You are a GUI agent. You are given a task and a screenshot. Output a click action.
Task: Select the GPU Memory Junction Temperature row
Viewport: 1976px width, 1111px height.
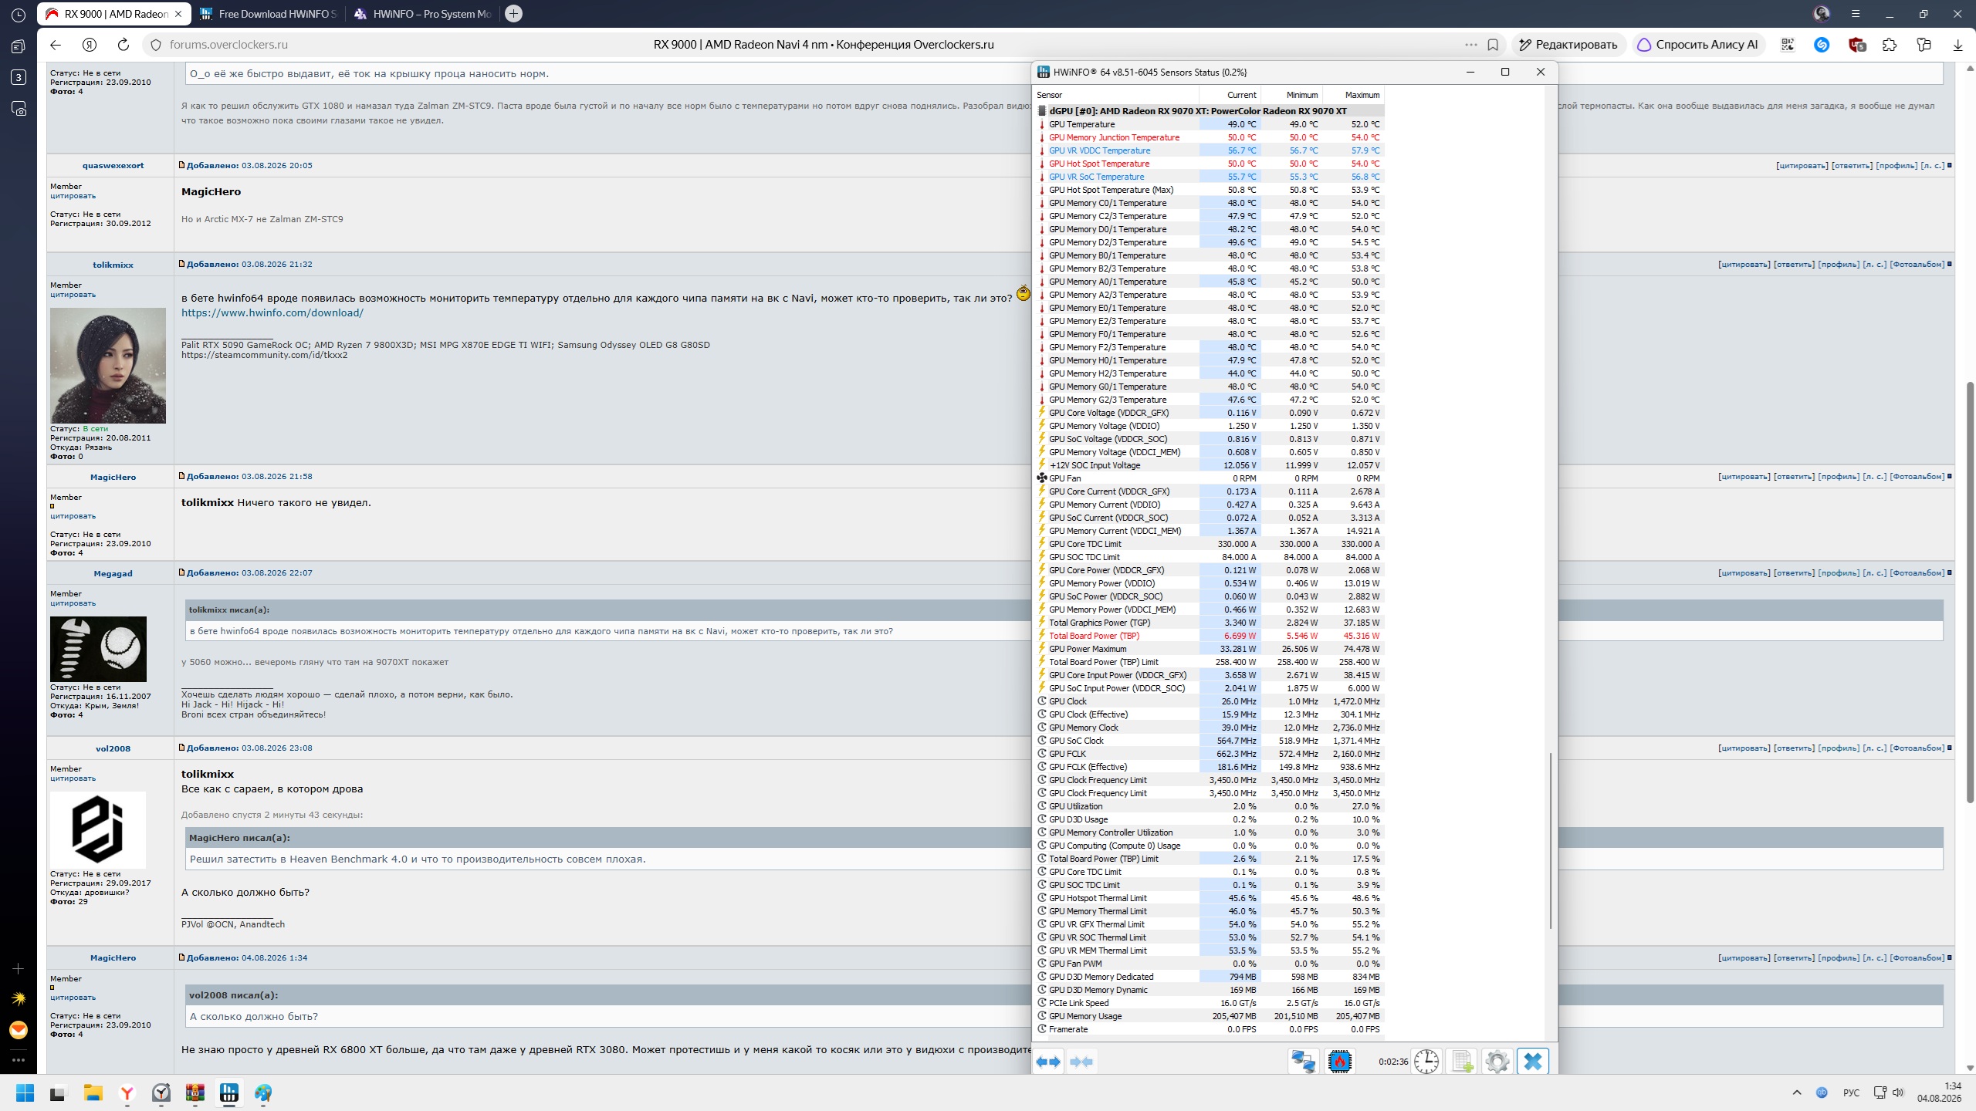click(1210, 137)
